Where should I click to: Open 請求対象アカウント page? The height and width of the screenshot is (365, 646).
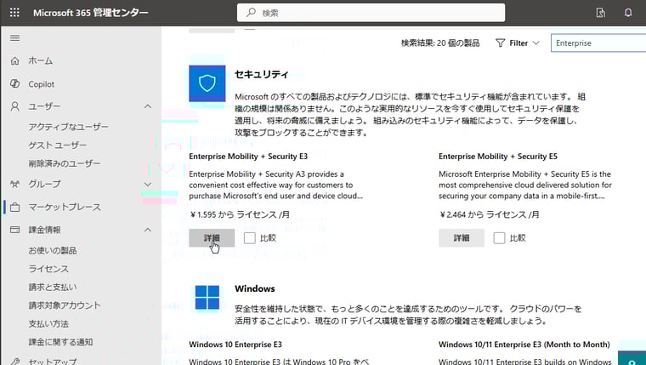pyautogui.click(x=65, y=305)
